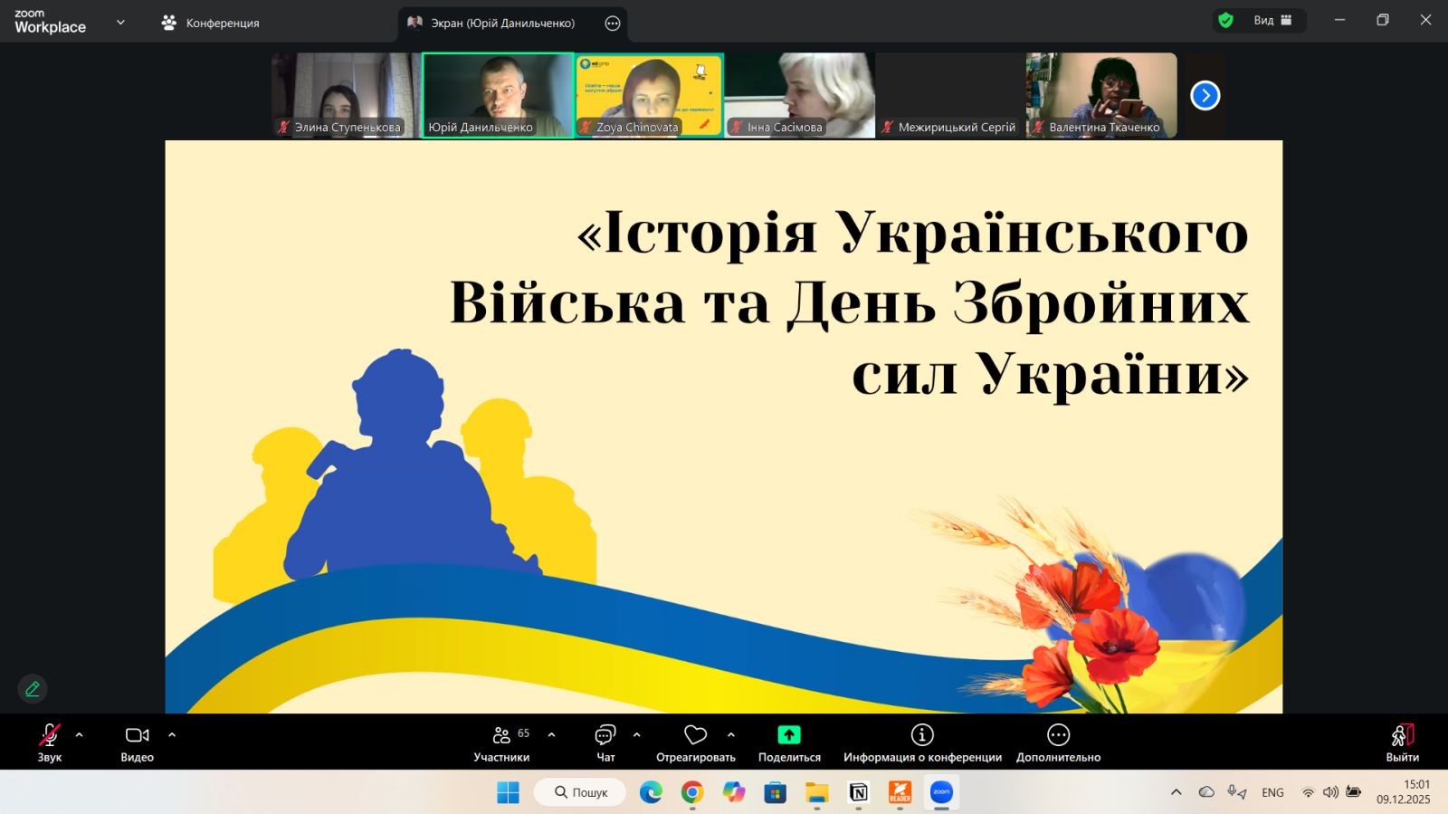
Task: Open Информация о конференции info
Action: tap(921, 742)
